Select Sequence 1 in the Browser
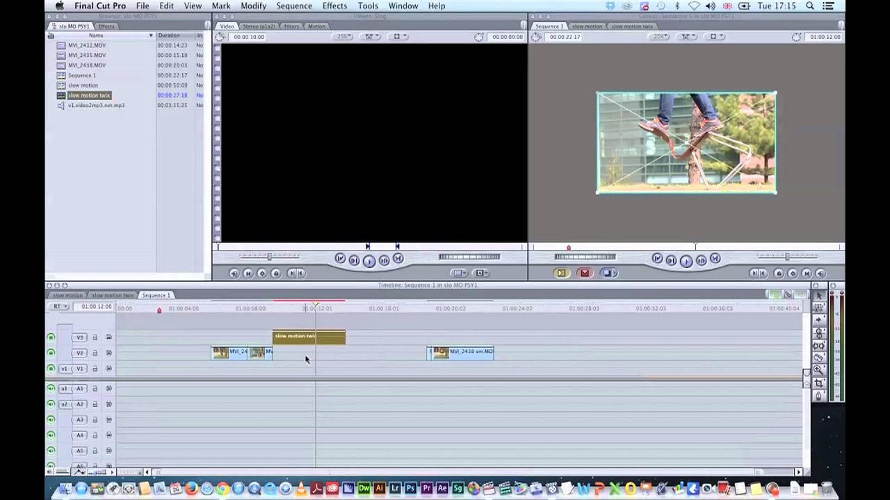This screenshot has height=500, width=890. pos(82,75)
